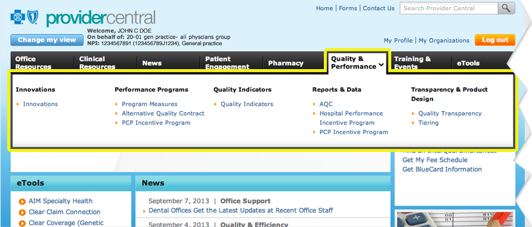Go to the Home link
Viewport: 532px width, 227px height.
324,8
